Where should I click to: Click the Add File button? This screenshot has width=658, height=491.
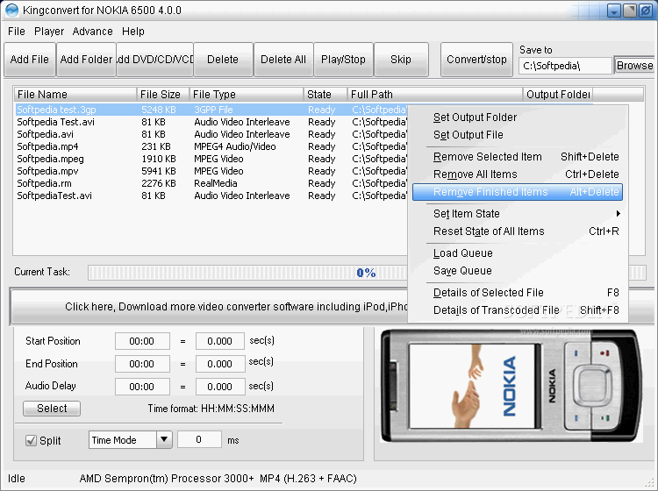point(29,60)
